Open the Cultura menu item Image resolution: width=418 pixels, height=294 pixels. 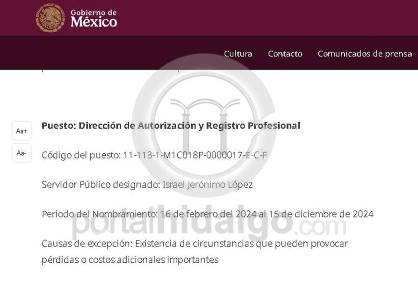[x=238, y=54]
